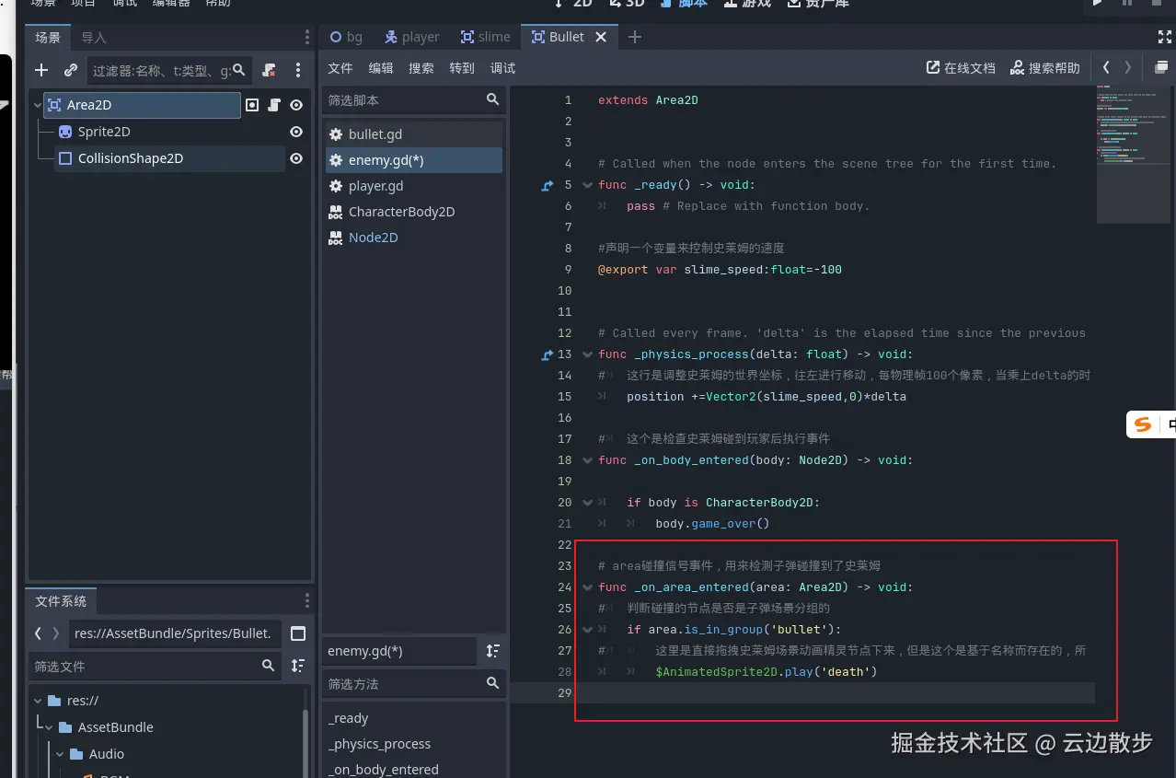Viewport: 1176px width, 778px height.
Task: Open bullet.gd in script list
Action: [413, 134]
